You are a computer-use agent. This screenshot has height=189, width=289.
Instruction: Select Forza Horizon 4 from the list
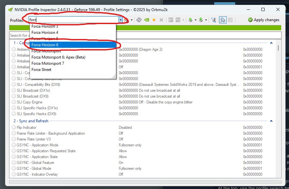point(73,33)
